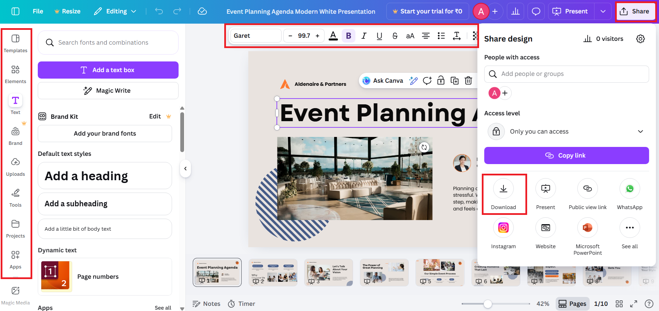Open the Elements panel
Viewport: 659px width, 311px height.
(x=15, y=73)
